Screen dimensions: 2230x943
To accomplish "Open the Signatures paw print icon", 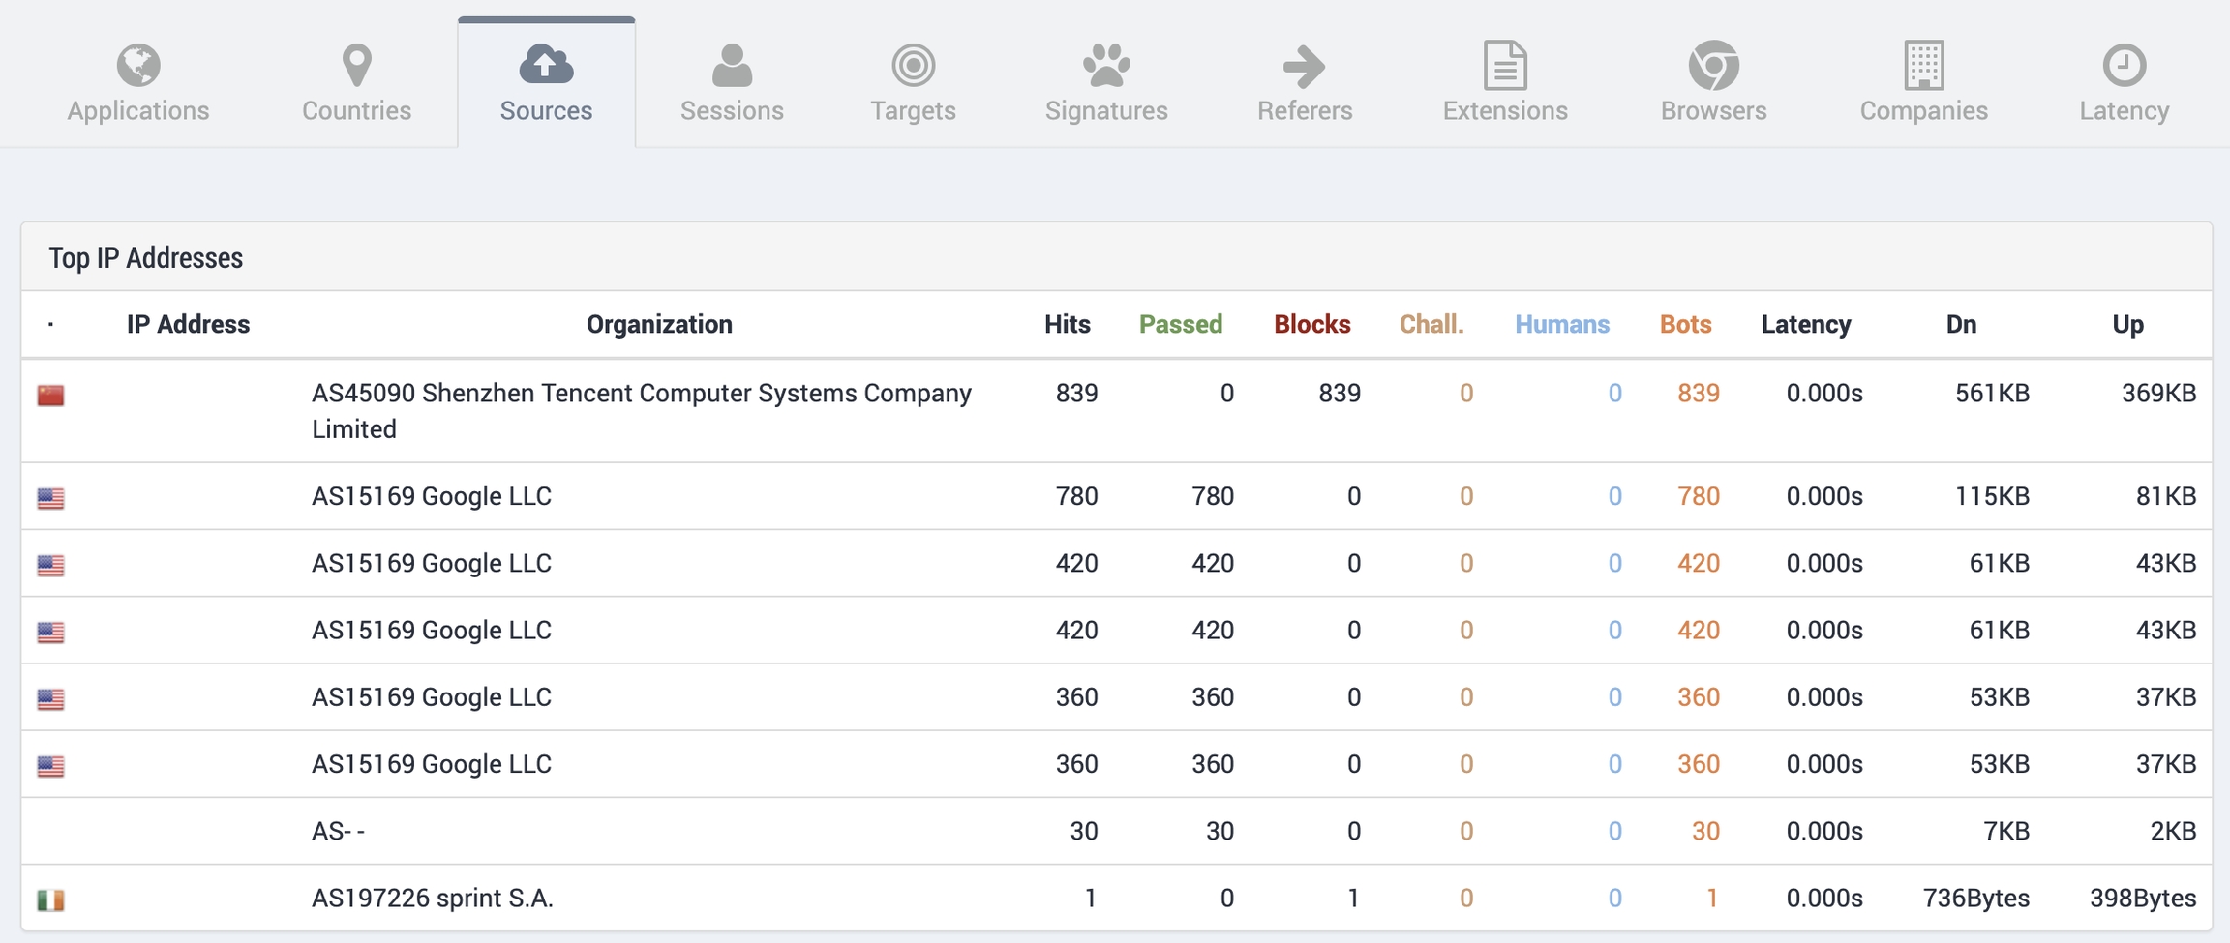I will point(1106,65).
